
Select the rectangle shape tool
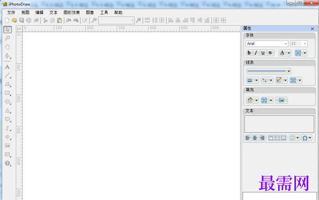pos(8,93)
